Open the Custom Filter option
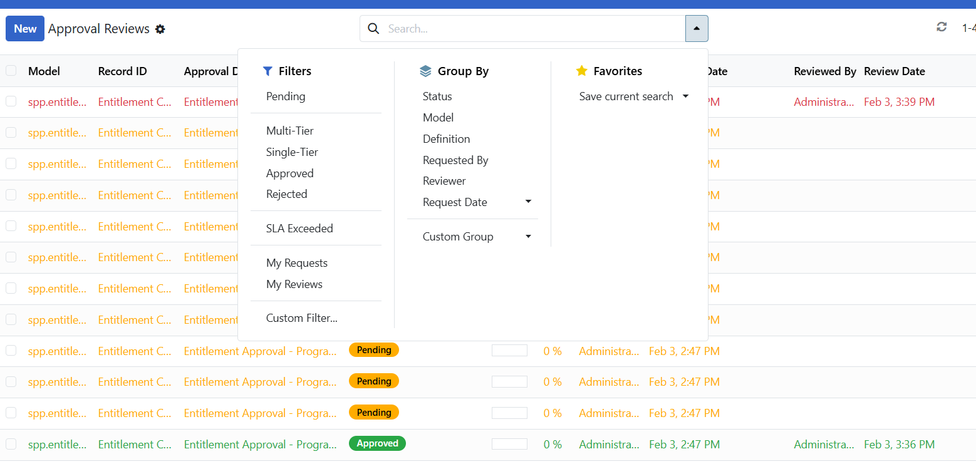This screenshot has height=464, width=976. pos(301,317)
